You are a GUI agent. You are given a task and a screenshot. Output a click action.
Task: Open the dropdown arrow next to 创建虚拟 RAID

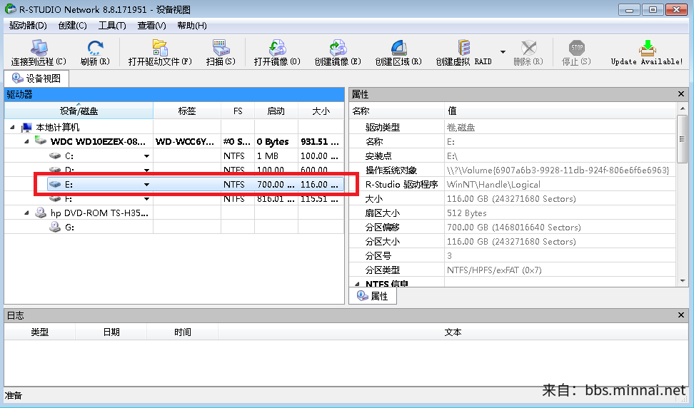pos(503,52)
